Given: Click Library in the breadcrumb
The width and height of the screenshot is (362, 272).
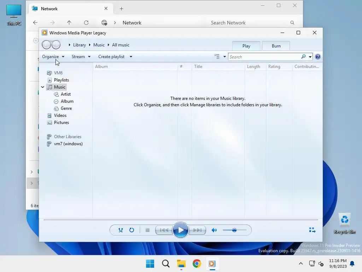Looking at the screenshot, I should (x=80, y=45).
